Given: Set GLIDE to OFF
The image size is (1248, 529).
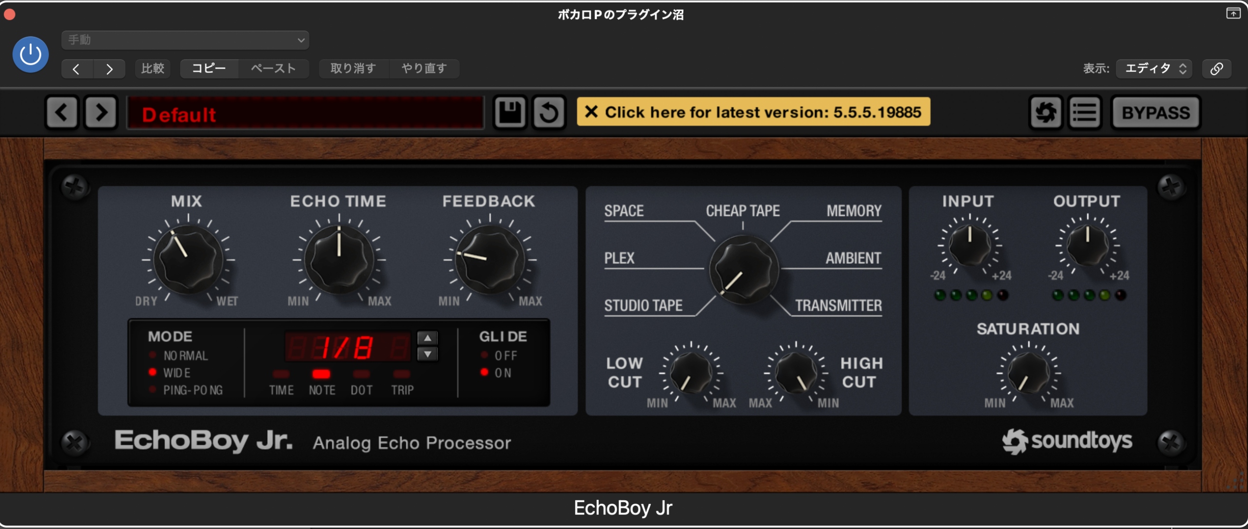Looking at the screenshot, I should [x=499, y=356].
